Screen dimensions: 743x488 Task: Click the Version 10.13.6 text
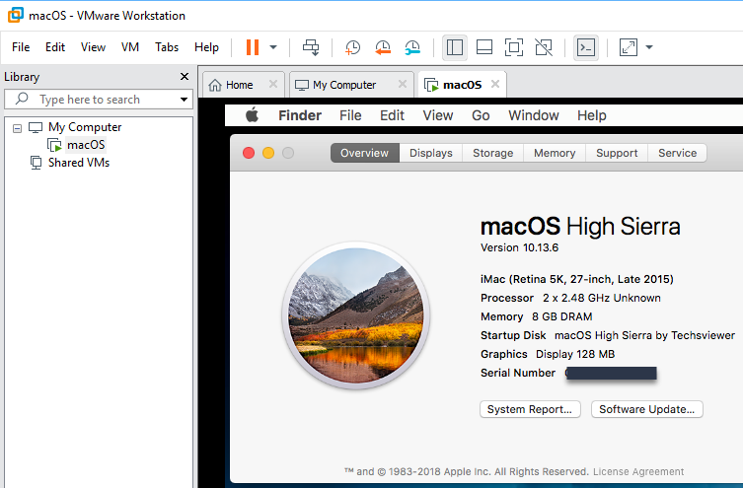click(x=519, y=247)
